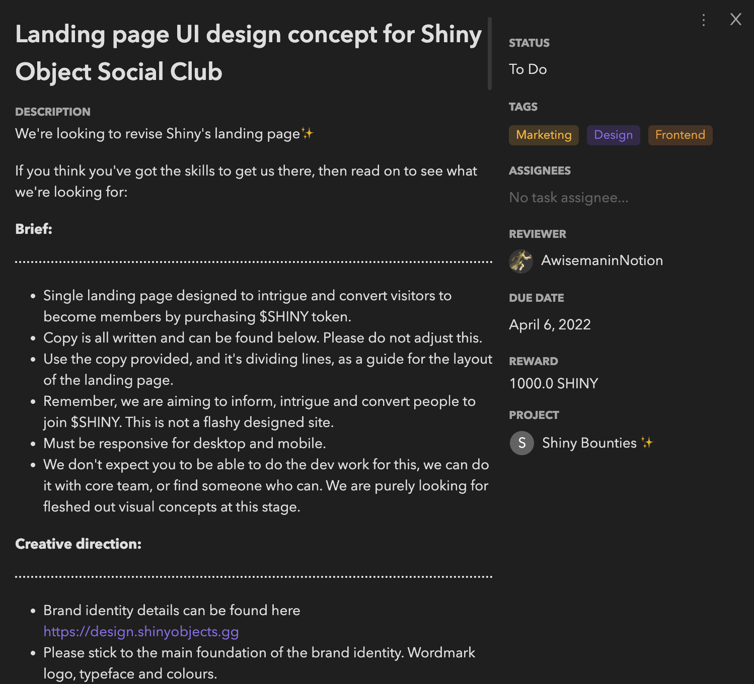Click the No task assignee field
754x684 pixels.
pos(569,198)
